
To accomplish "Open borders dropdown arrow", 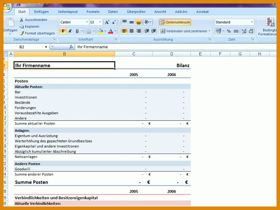I will 94,31.
